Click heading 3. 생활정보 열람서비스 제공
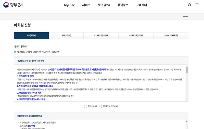 pos(29,93)
